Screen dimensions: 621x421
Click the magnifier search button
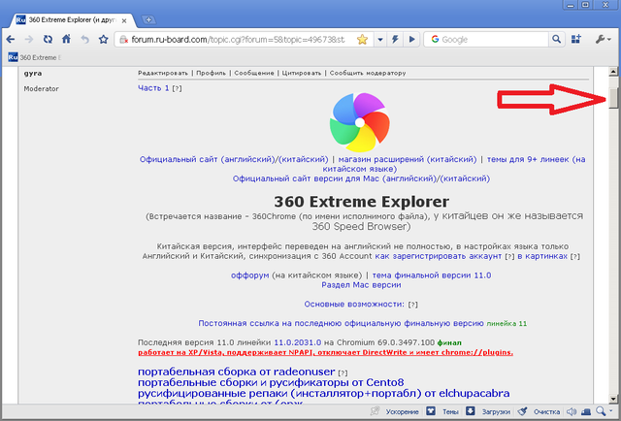click(556, 39)
